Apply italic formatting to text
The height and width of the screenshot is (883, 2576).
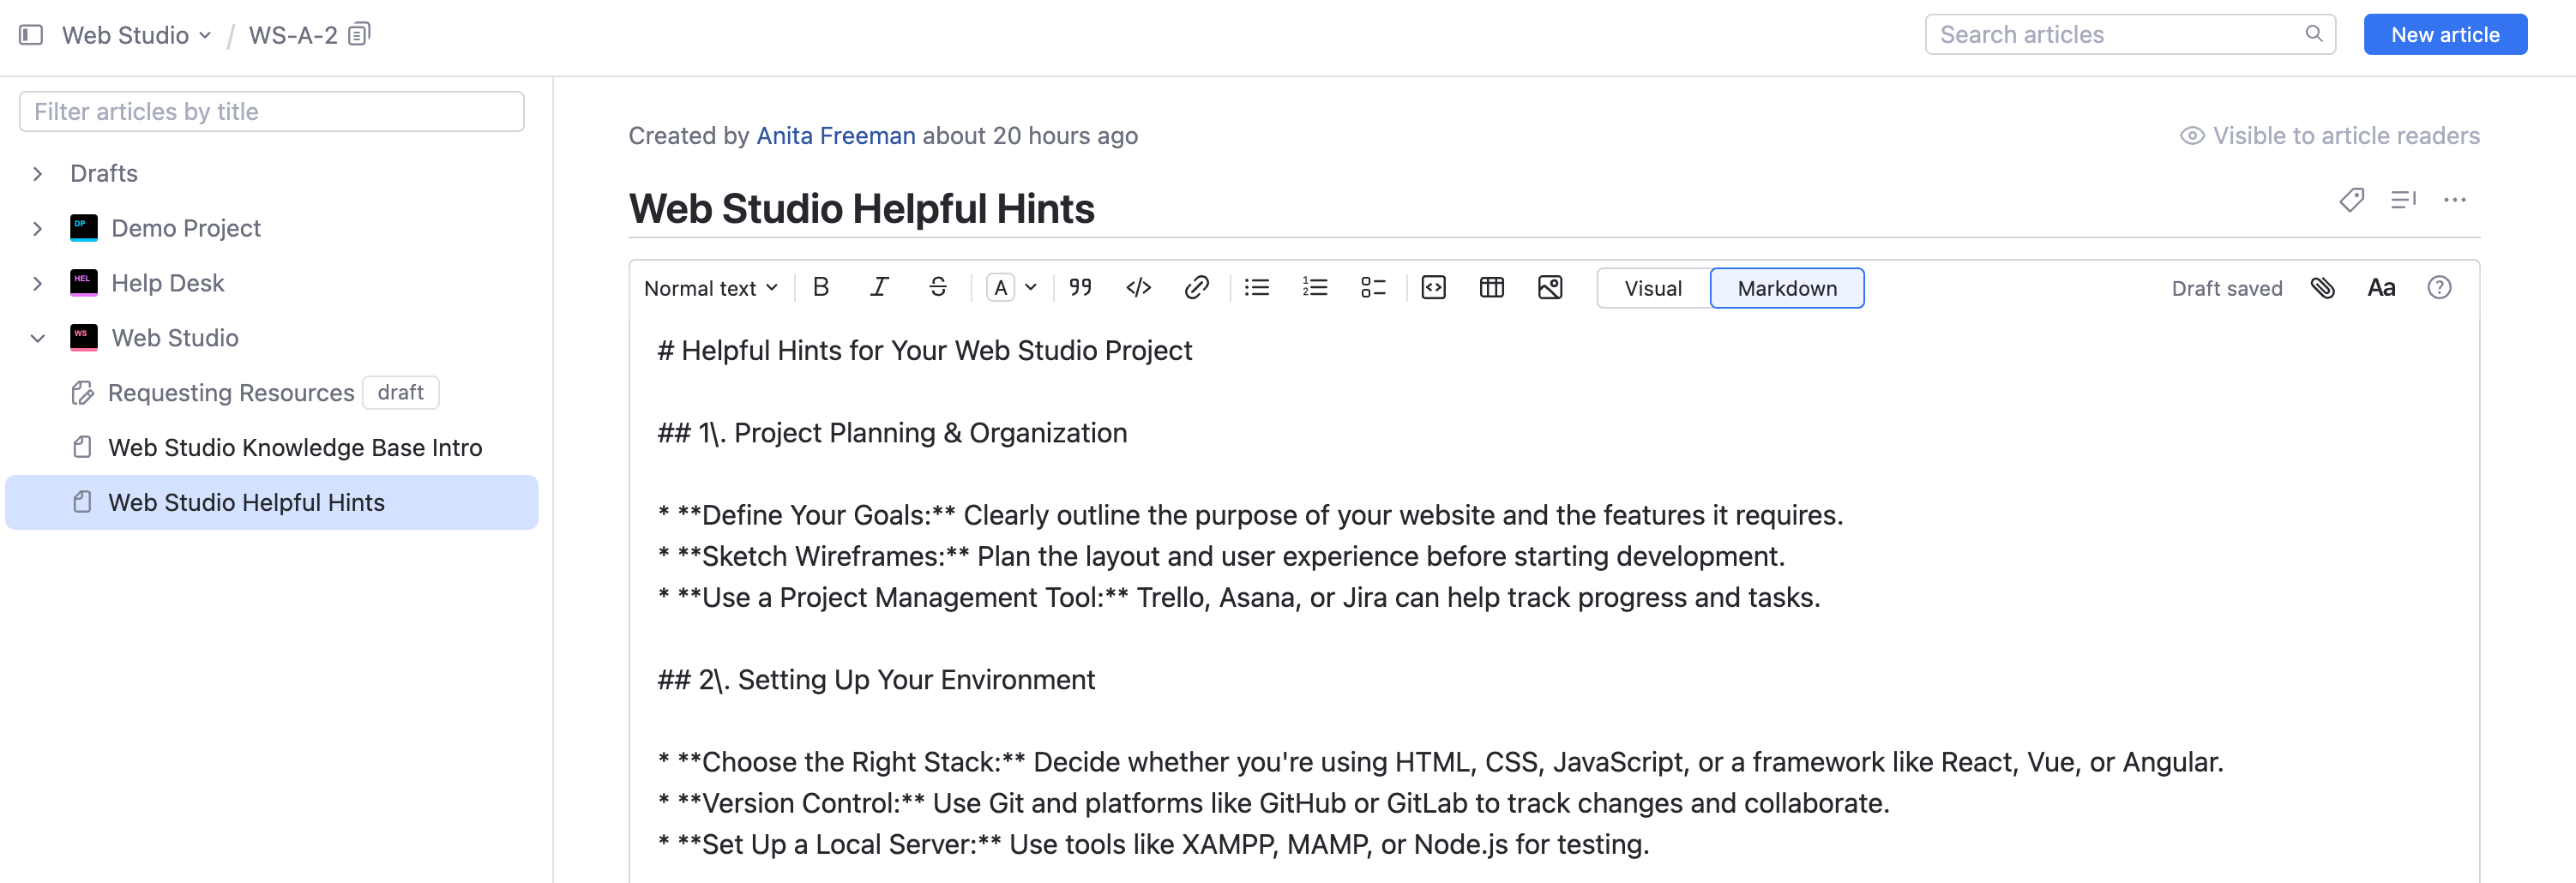pos(879,288)
